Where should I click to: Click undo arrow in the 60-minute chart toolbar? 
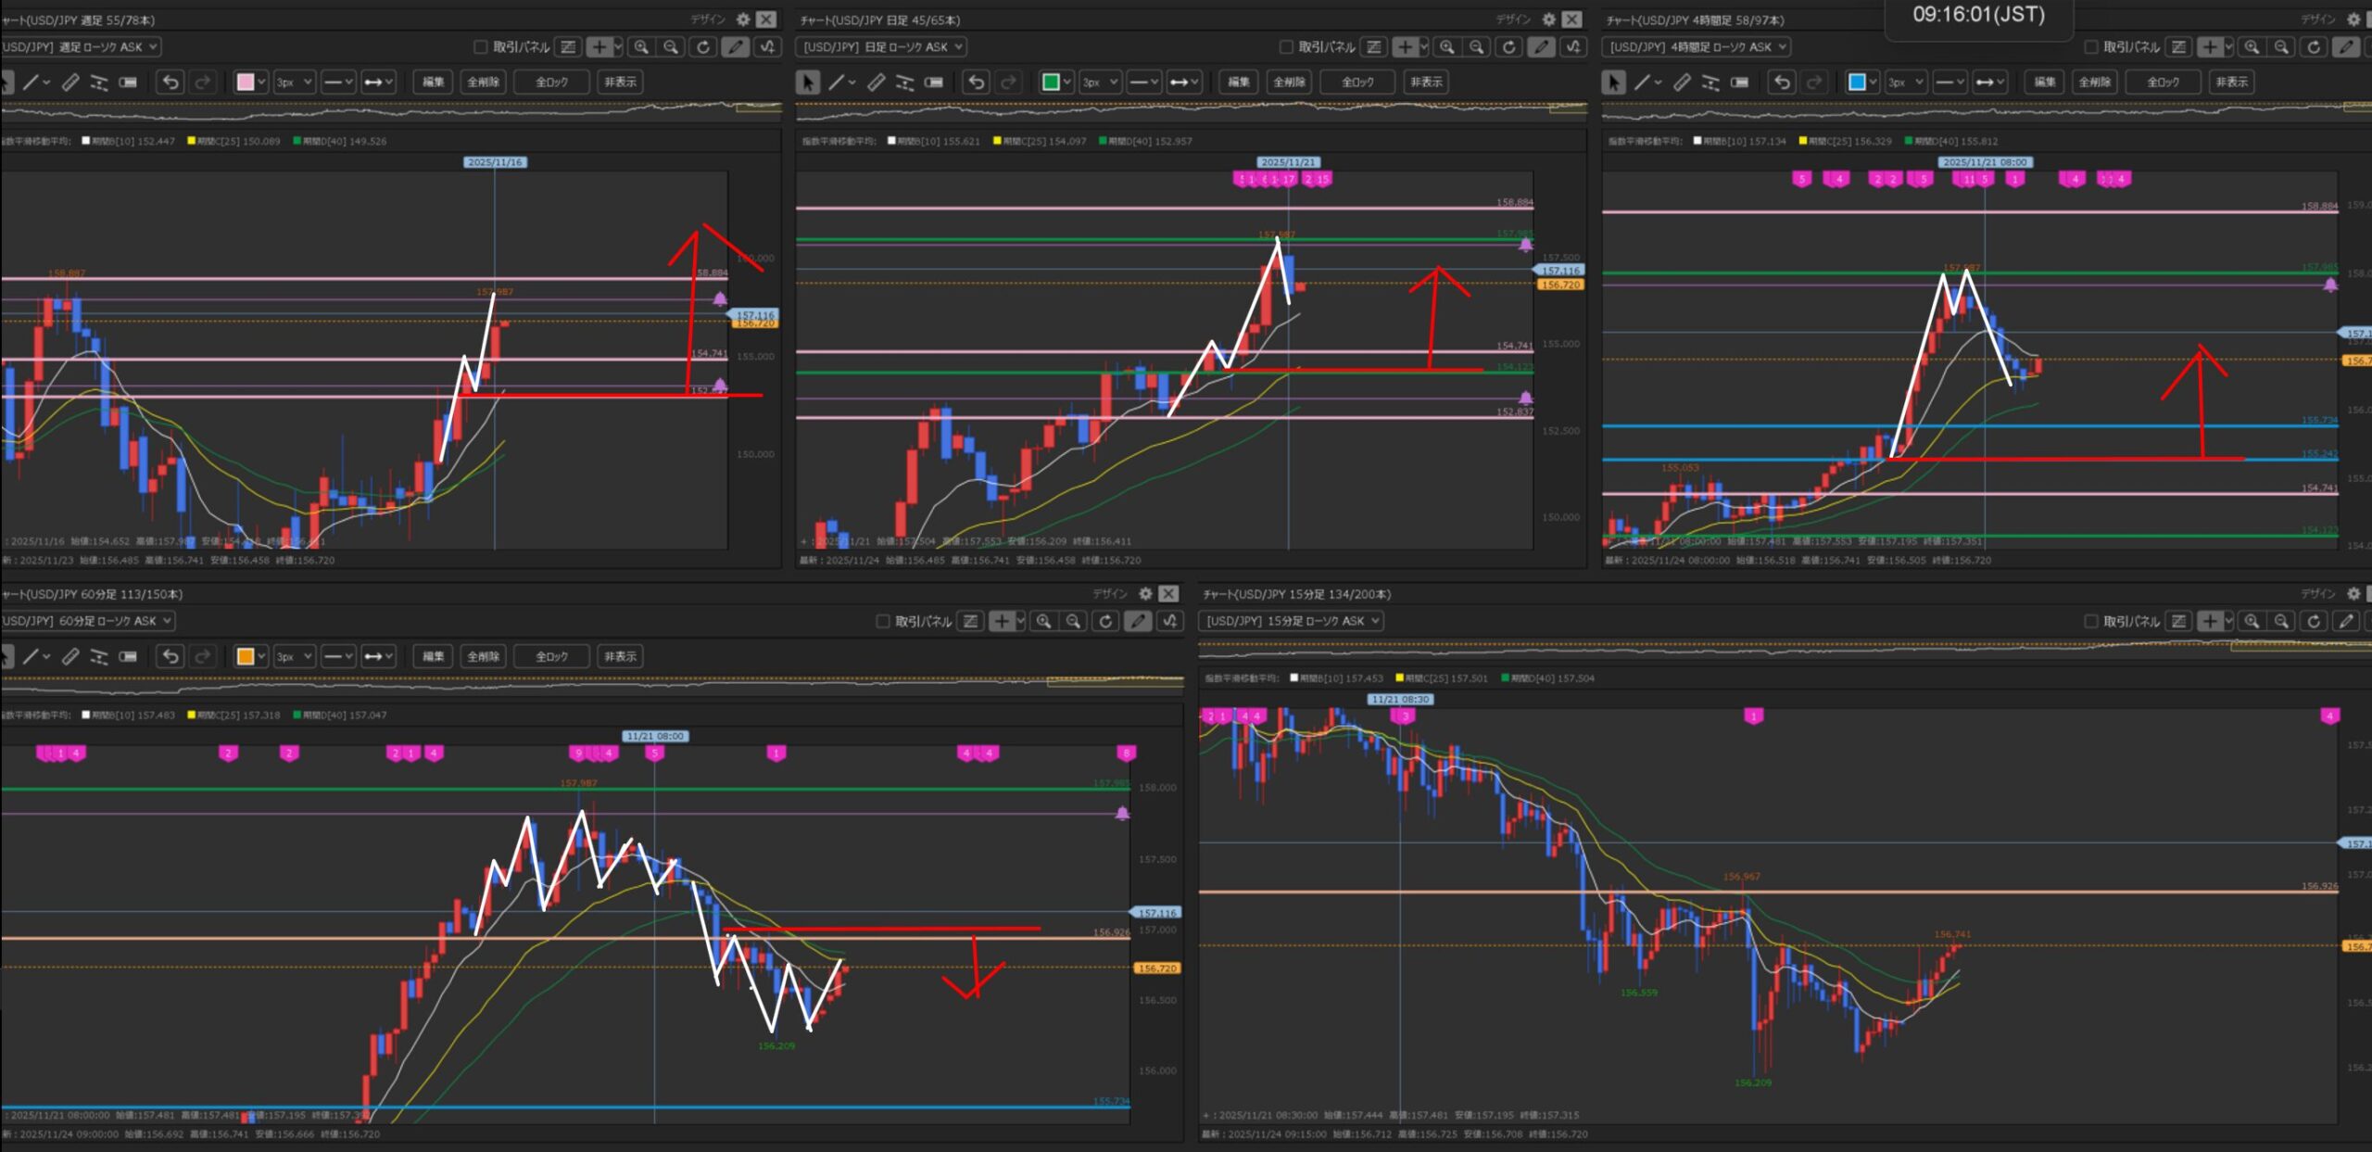(x=170, y=656)
